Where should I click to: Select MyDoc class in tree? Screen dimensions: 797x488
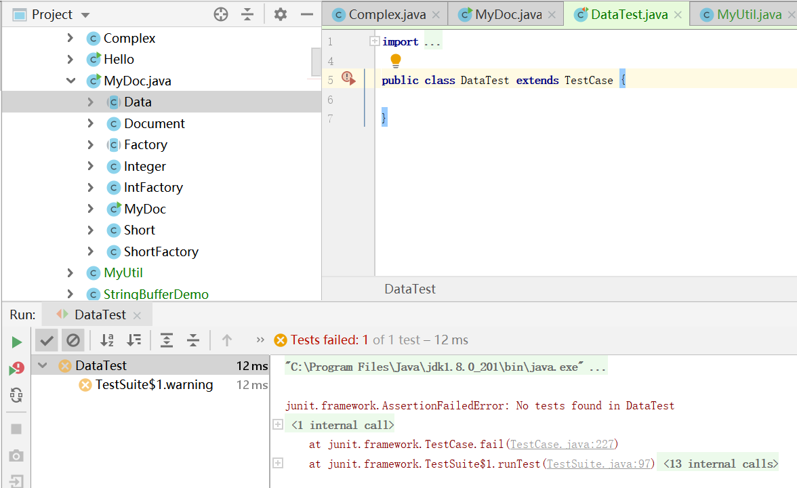click(145, 209)
